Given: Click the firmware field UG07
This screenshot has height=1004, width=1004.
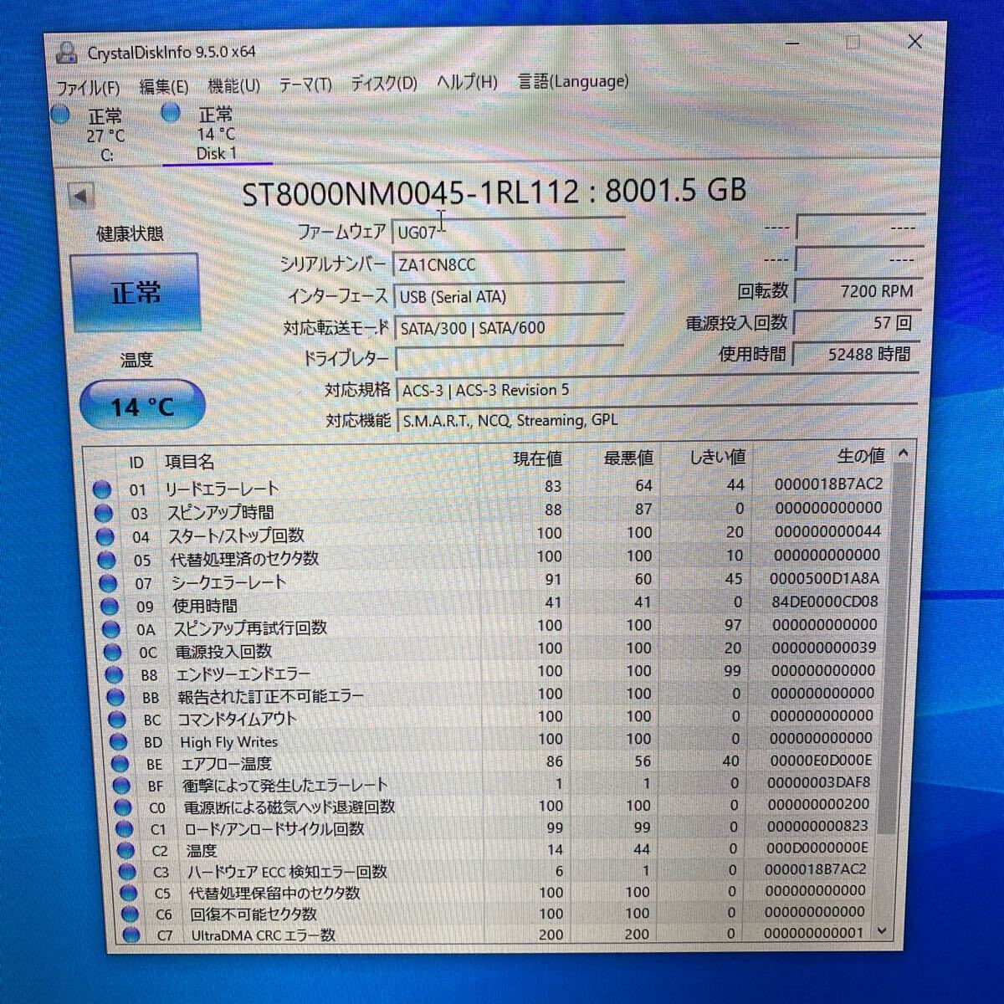Looking at the screenshot, I should coord(508,233).
